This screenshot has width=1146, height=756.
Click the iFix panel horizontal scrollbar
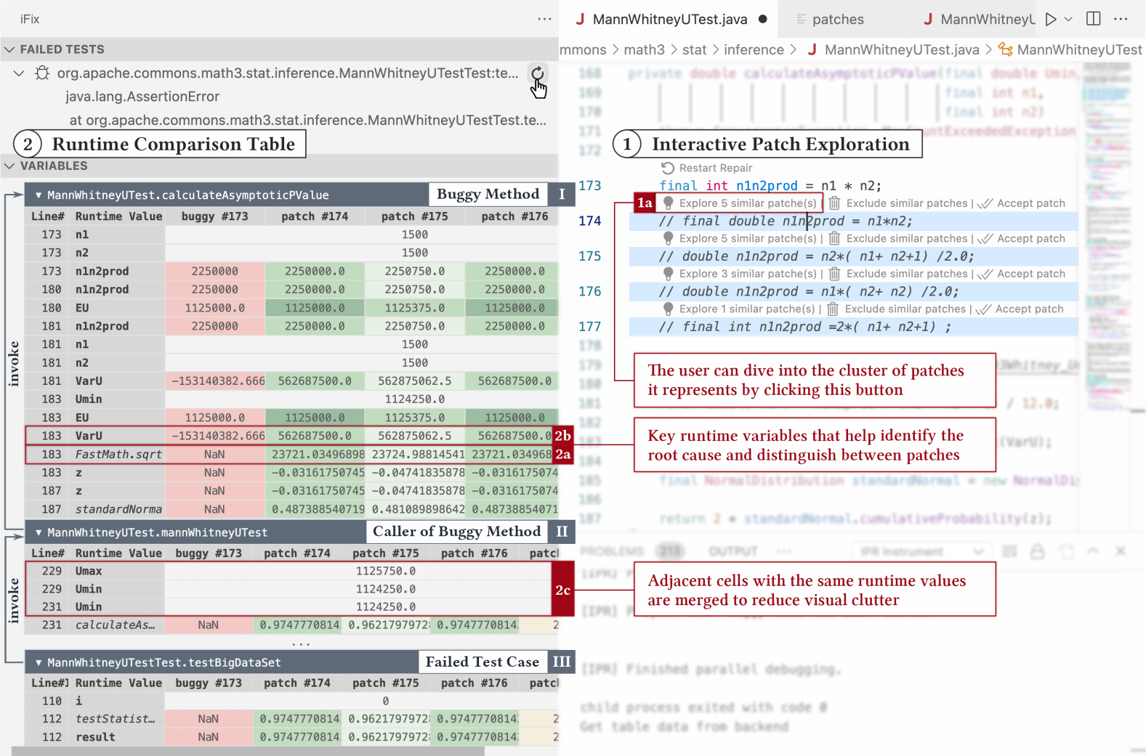pos(248,751)
